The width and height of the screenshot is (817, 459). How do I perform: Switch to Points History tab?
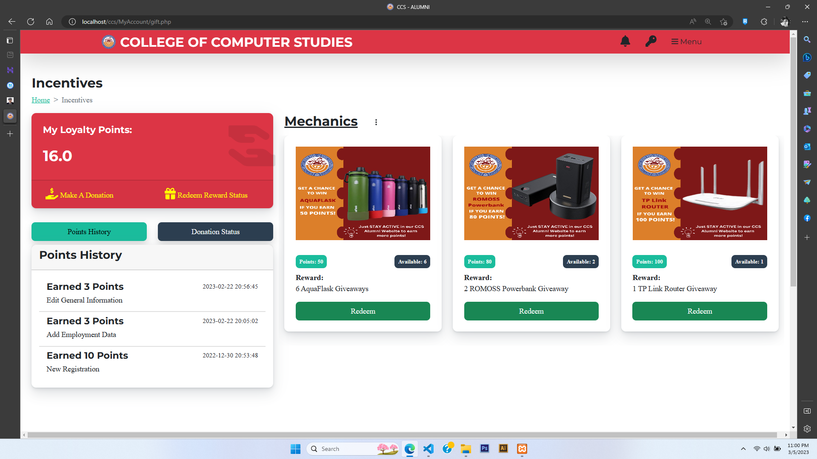tap(89, 232)
